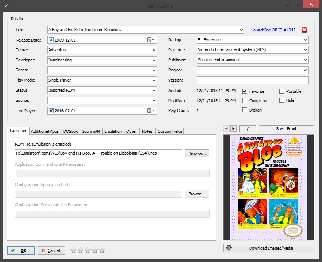Viewport: 322px width, 262px height.
Task: Switch to the Notes tab
Action: pos(147,131)
